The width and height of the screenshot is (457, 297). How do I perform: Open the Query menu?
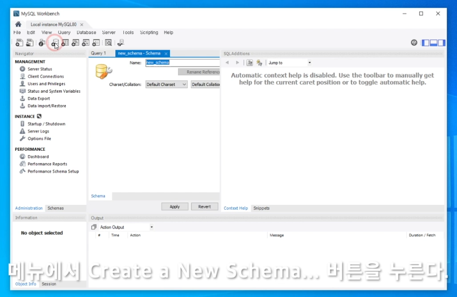tap(64, 32)
